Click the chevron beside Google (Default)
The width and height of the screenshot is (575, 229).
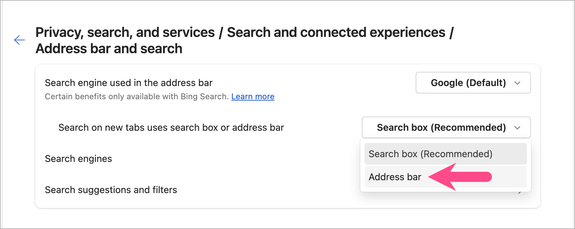[517, 83]
